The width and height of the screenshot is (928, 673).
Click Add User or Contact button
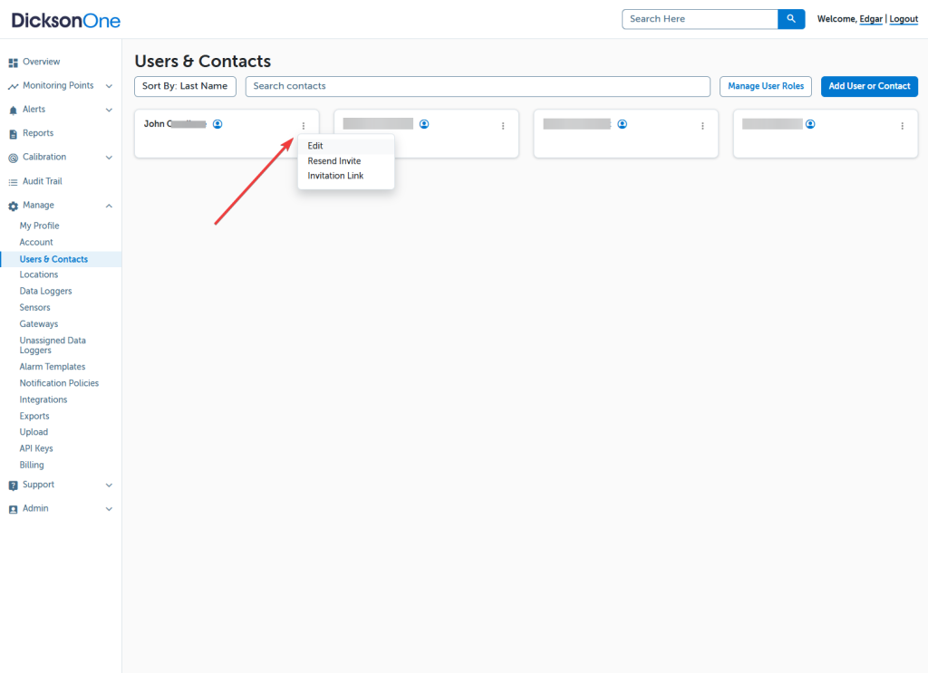pos(869,86)
